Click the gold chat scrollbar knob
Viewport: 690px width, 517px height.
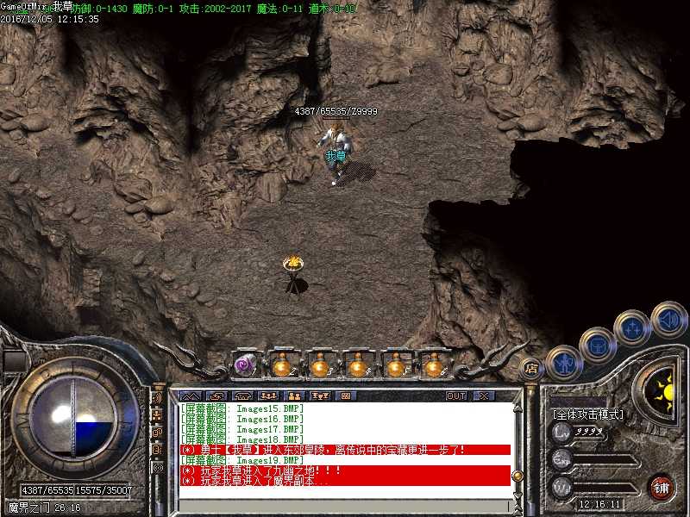[x=518, y=477]
